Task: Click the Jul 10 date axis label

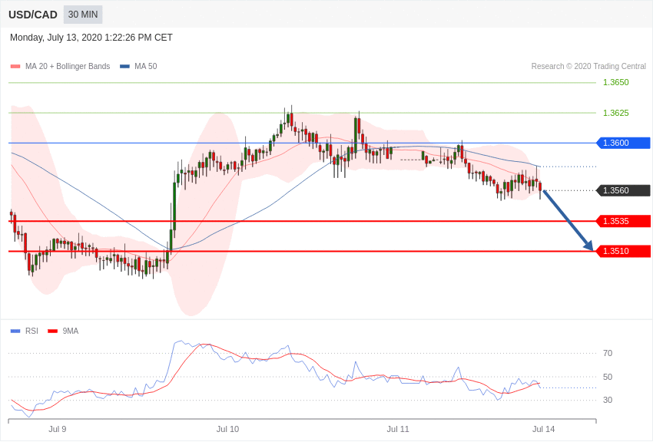Action: [x=228, y=429]
